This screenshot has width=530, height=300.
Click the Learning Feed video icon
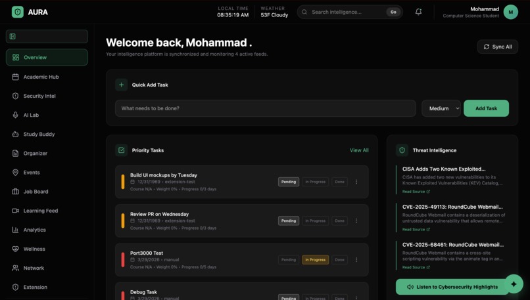(x=15, y=211)
